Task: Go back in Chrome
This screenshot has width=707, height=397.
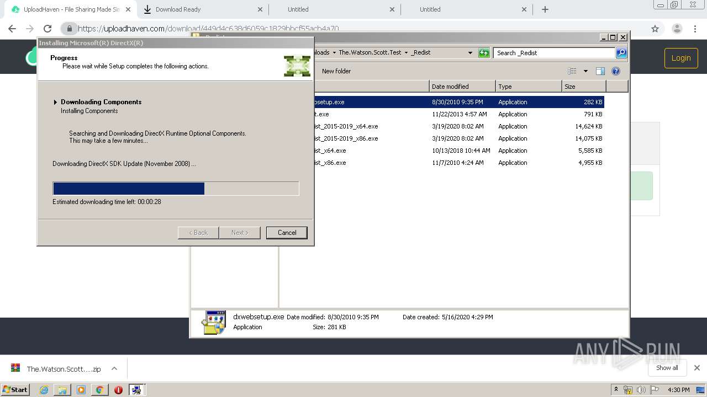Action: tap(12, 29)
